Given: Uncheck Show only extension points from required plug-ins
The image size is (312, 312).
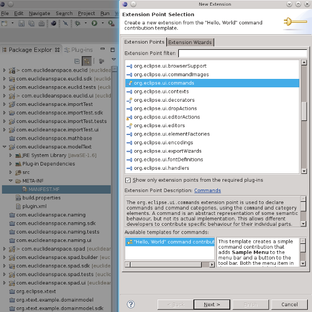Looking at the screenshot, I should [128, 180].
